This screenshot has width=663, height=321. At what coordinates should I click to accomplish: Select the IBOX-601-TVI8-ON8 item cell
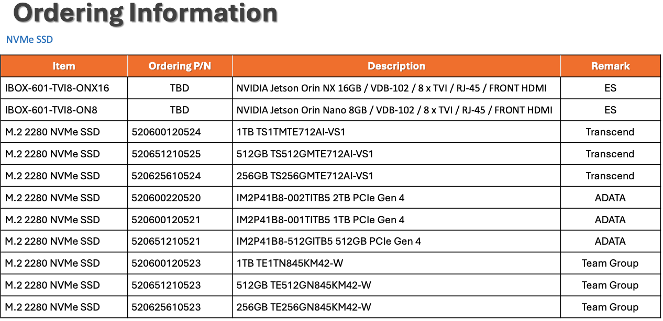[x=64, y=110]
